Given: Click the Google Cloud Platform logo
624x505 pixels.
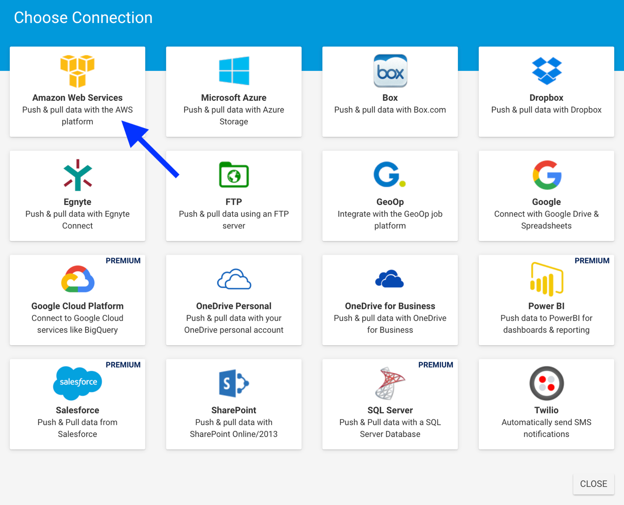Looking at the screenshot, I should pos(78,279).
